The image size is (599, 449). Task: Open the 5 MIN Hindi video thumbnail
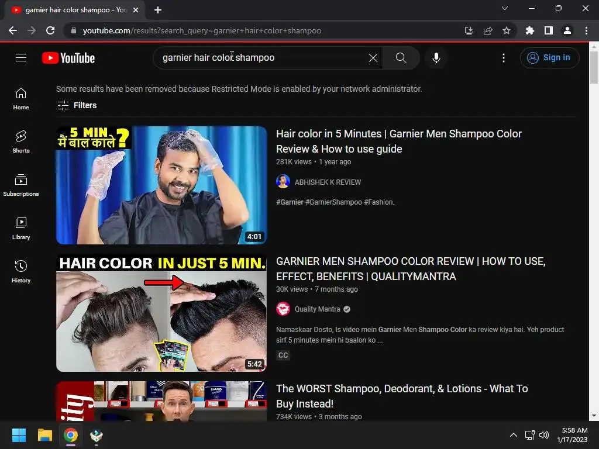tap(161, 185)
